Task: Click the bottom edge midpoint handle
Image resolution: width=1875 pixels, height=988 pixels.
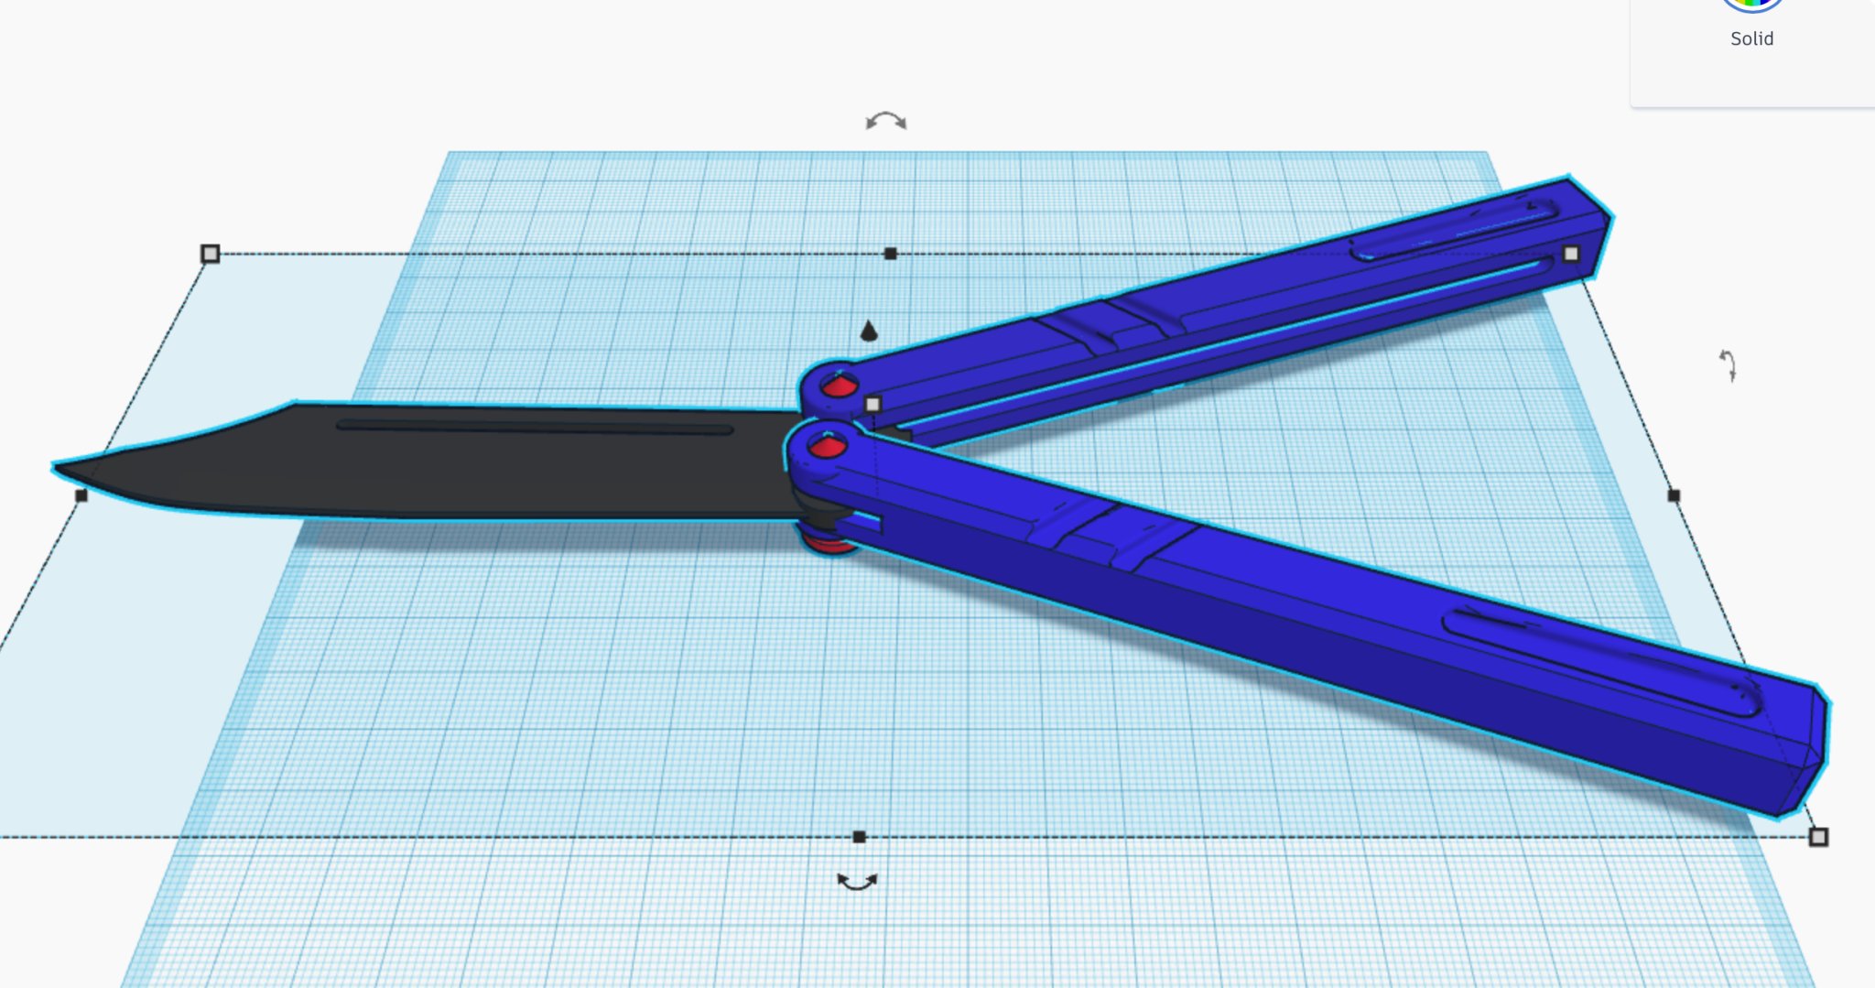Action: pos(859,837)
